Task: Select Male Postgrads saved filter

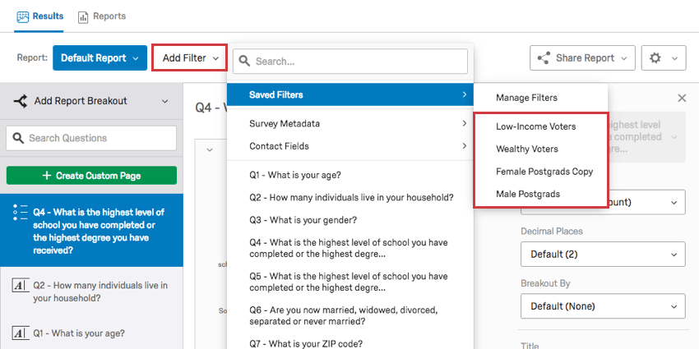Action: point(527,194)
